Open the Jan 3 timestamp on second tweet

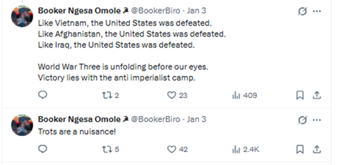coord(196,119)
